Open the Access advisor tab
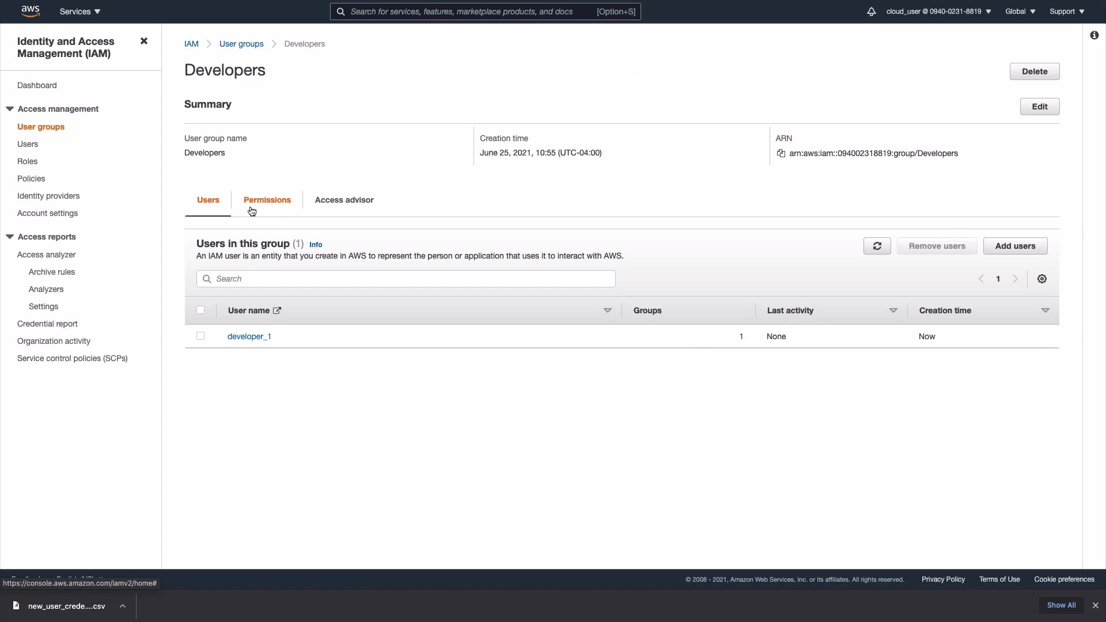Image resolution: width=1106 pixels, height=622 pixels. 344,200
